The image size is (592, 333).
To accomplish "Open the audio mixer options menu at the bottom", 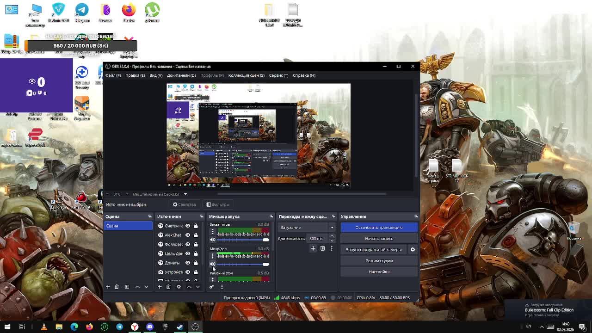I will pos(222,287).
